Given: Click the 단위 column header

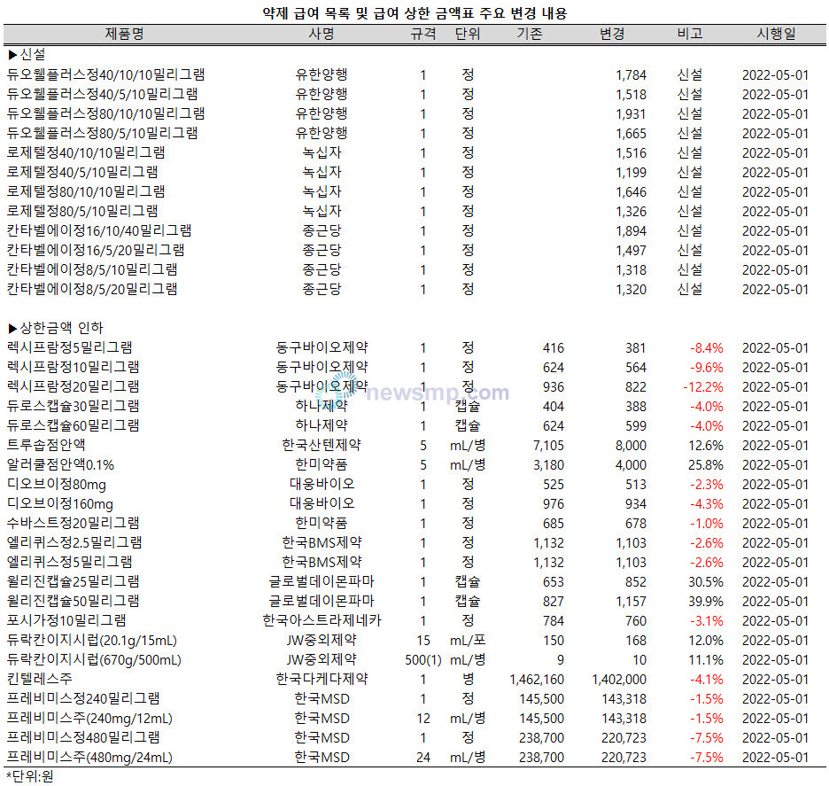Looking at the screenshot, I should click(468, 34).
